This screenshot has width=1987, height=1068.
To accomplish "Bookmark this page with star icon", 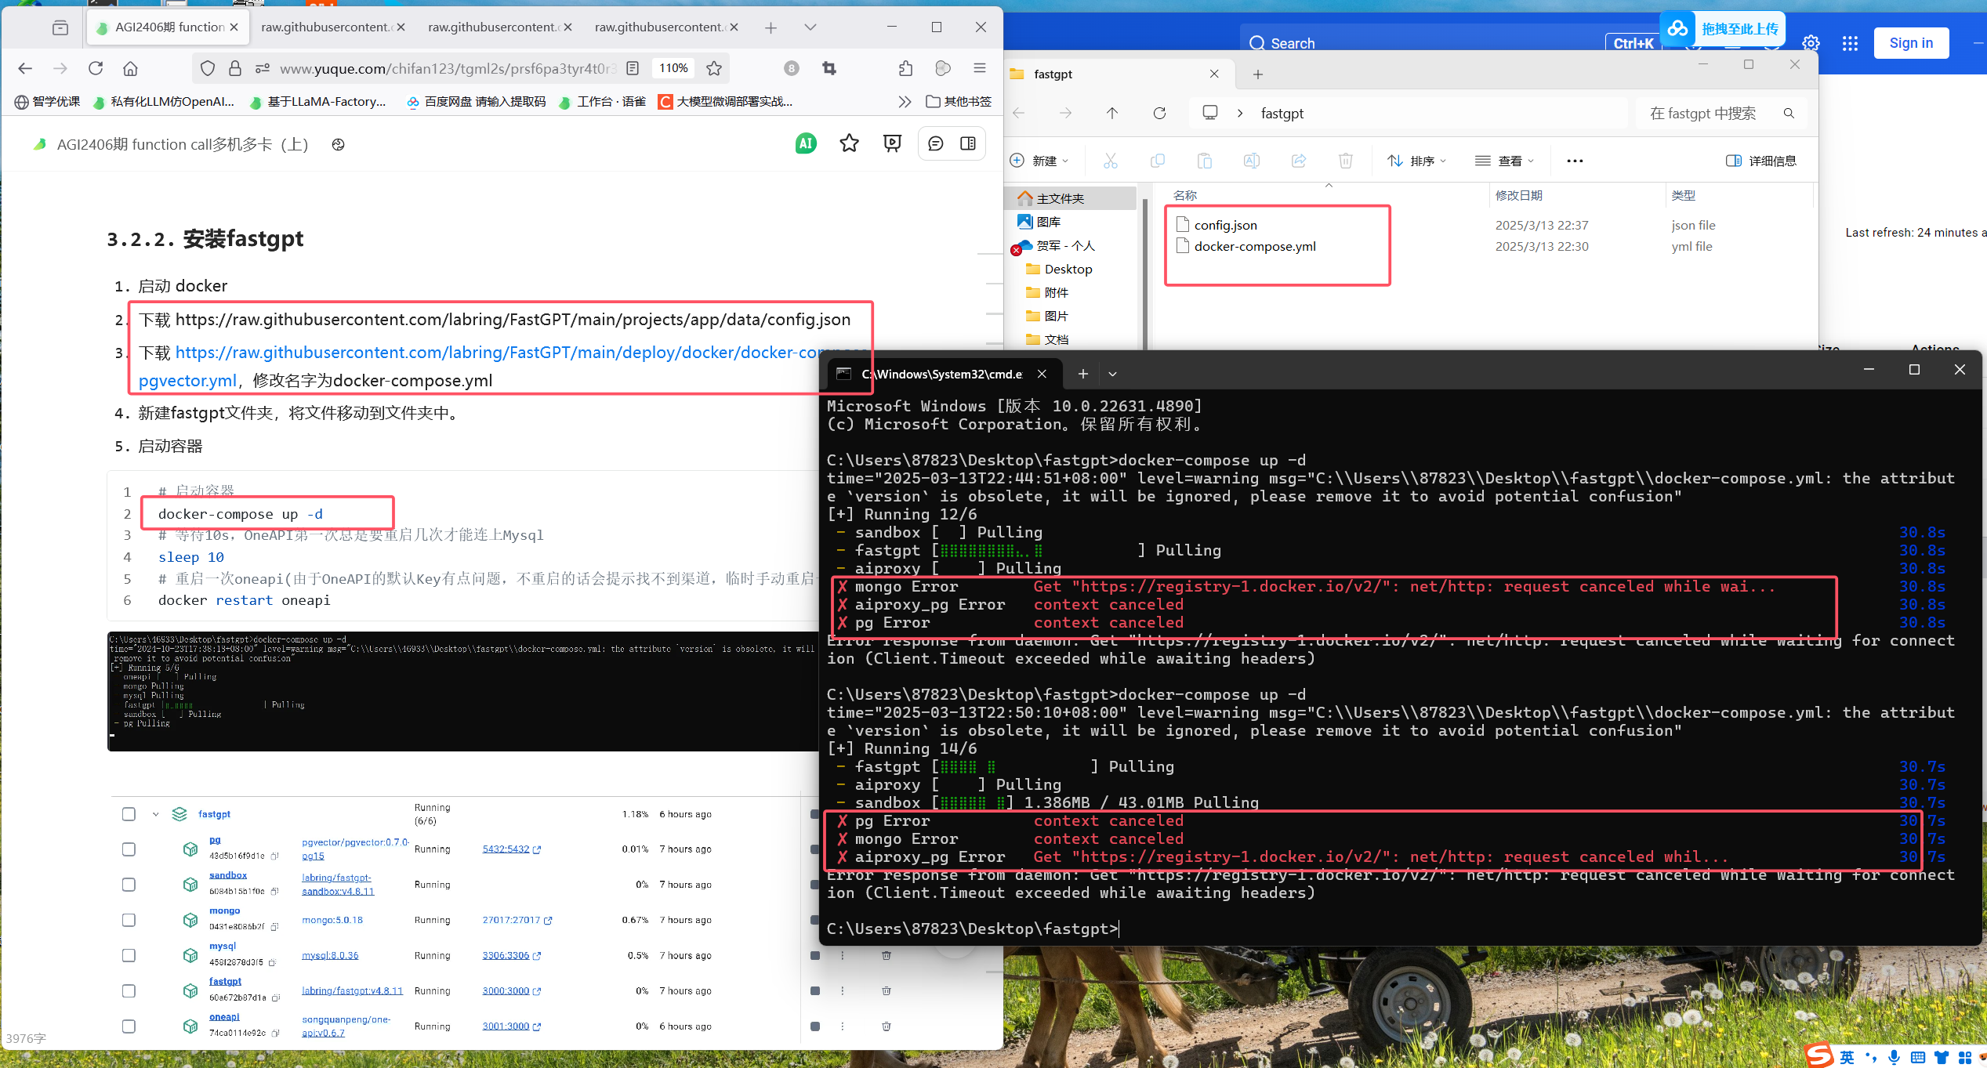I will click(713, 69).
